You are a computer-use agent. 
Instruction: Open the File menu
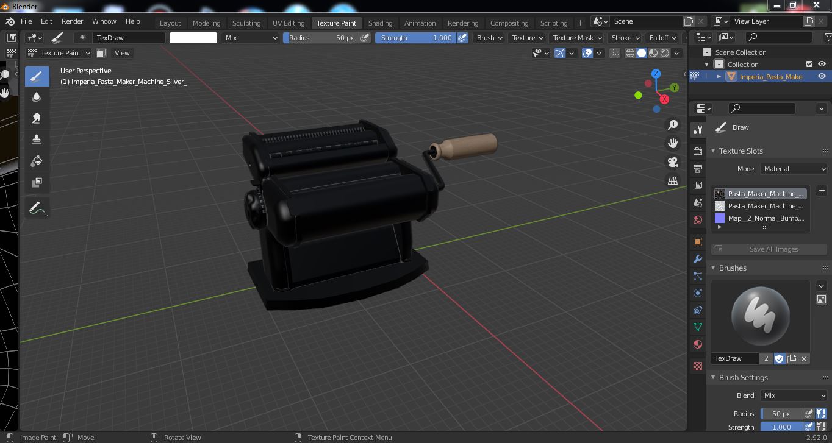point(26,21)
